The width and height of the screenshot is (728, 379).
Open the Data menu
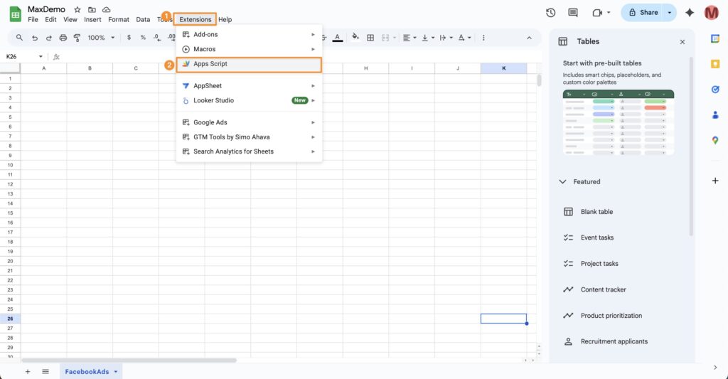pyautogui.click(x=143, y=19)
